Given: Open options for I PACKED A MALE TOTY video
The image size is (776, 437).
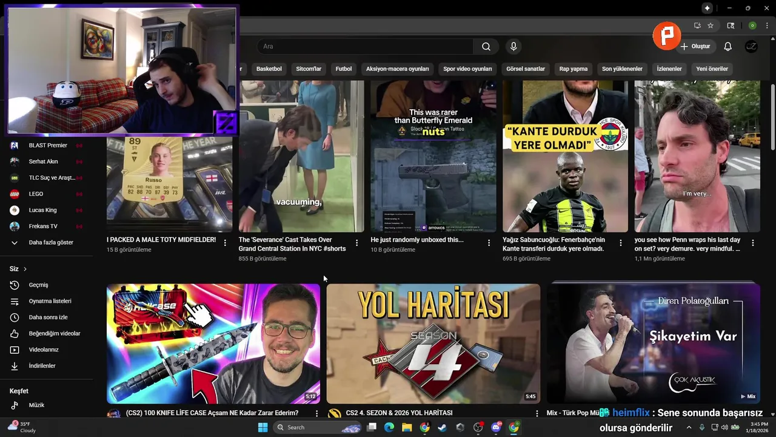Looking at the screenshot, I should [x=225, y=243].
